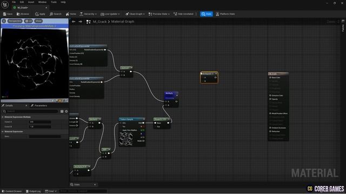Screen dimensions: 346x194
Task: Close the Details panel tab
Action: point(26,106)
